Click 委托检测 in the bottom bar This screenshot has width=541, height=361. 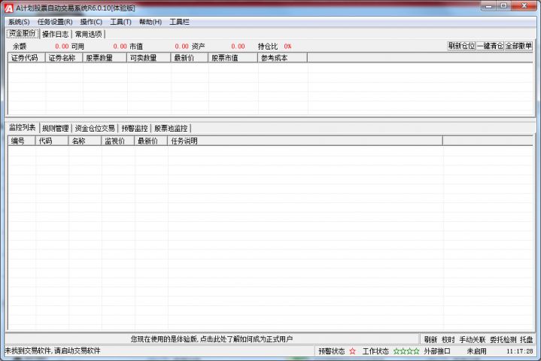[x=502, y=339]
